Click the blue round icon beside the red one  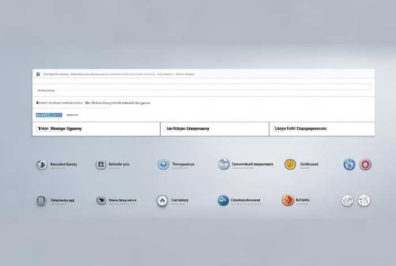(350, 164)
